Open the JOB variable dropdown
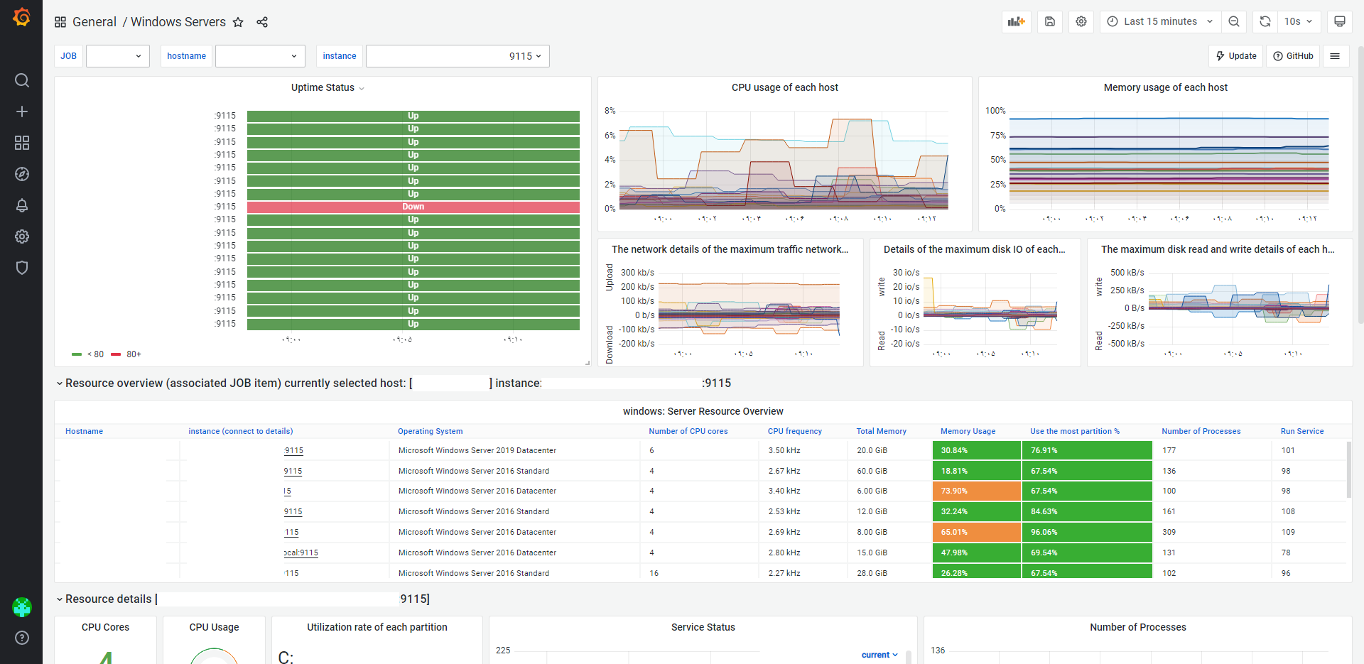The image size is (1364, 664). point(118,56)
